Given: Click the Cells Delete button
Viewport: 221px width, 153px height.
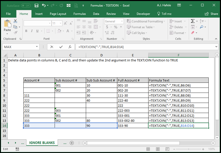Looking at the screenshot, I should tap(178, 27).
